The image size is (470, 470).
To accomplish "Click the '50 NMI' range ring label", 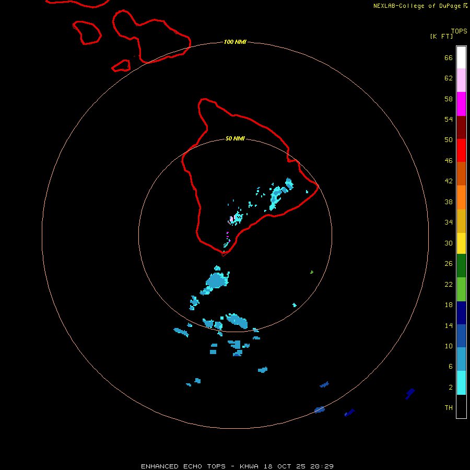I will click(x=235, y=138).
